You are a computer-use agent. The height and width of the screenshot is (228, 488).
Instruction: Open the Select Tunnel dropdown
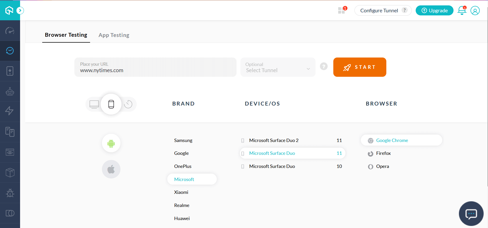[x=278, y=67]
